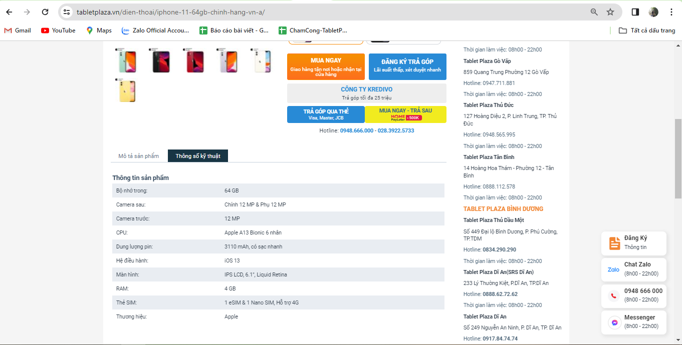The height and width of the screenshot is (345, 682).
Task: Click the 64 GB memory value
Action: (232, 190)
